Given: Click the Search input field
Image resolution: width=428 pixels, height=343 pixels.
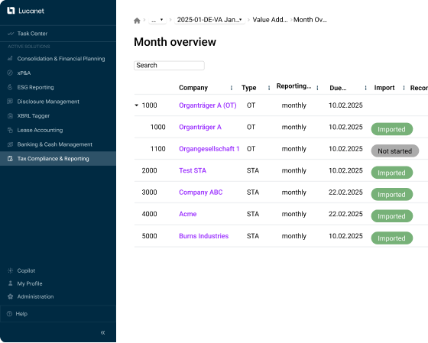Looking at the screenshot, I should (x=169, y=66).
